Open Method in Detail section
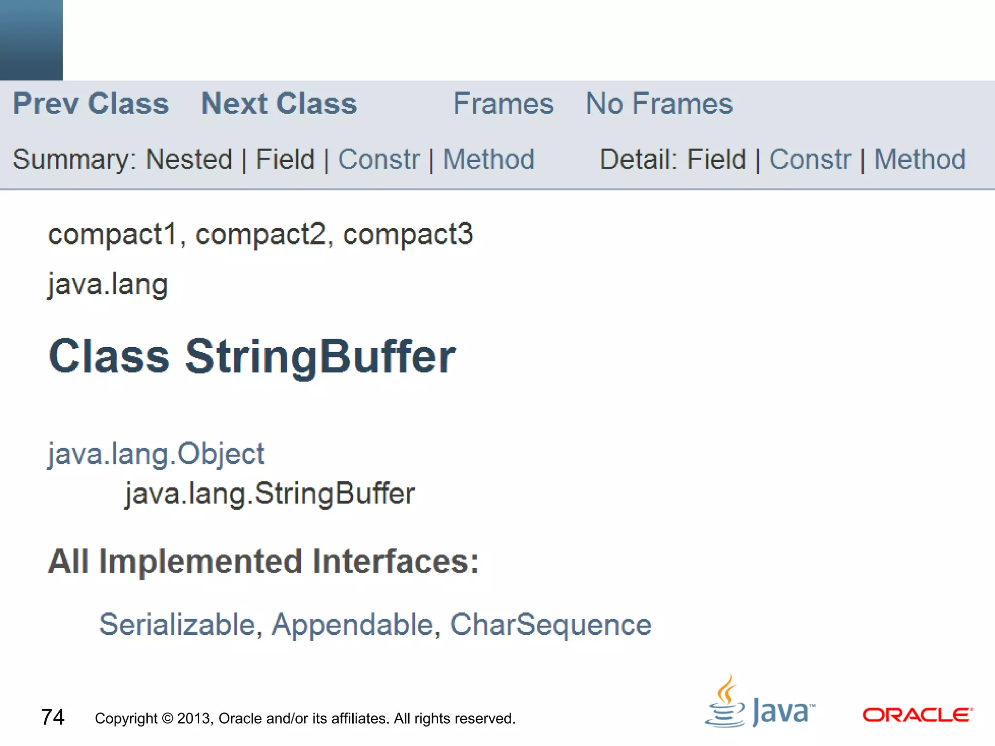Screen dimensions: 995x746 tap(920, 159)
